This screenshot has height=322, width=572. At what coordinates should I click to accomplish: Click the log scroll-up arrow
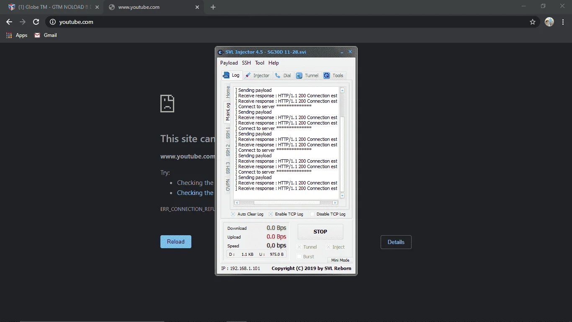(x=342, y=90)
